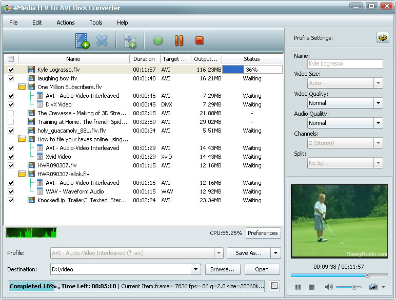Click the profile icon of Xvid Video row
This screenshot has width=396, height=300.
39,156
